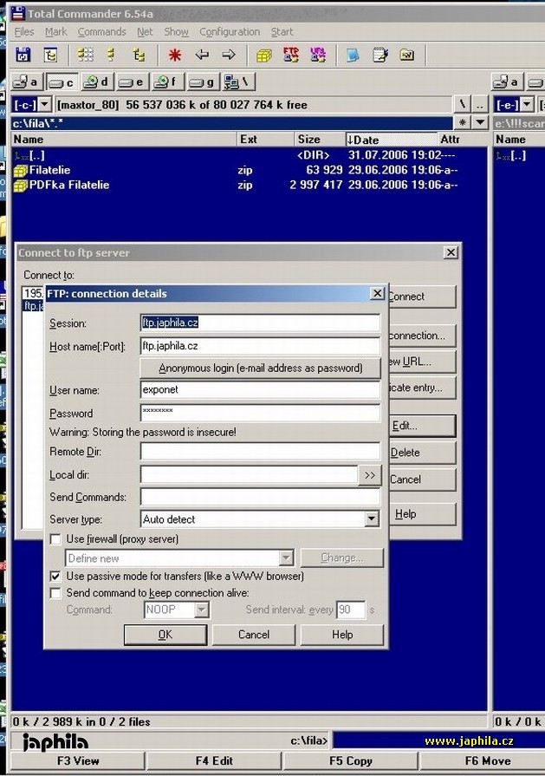Click the last yellow toolbar icon

pyautogui.click(x=407, y=55)
